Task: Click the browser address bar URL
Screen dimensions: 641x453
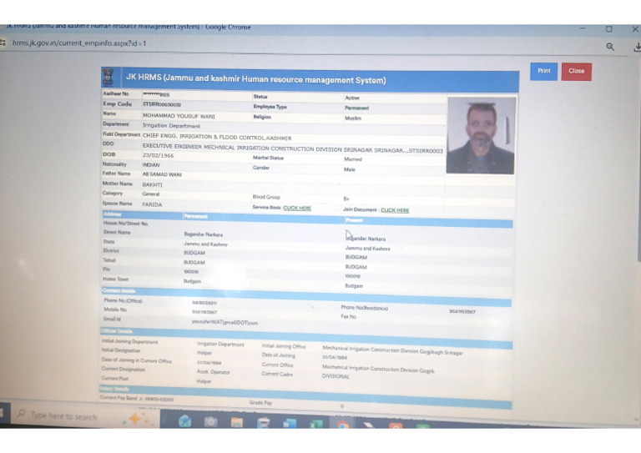Action: (x=79, y=43)
